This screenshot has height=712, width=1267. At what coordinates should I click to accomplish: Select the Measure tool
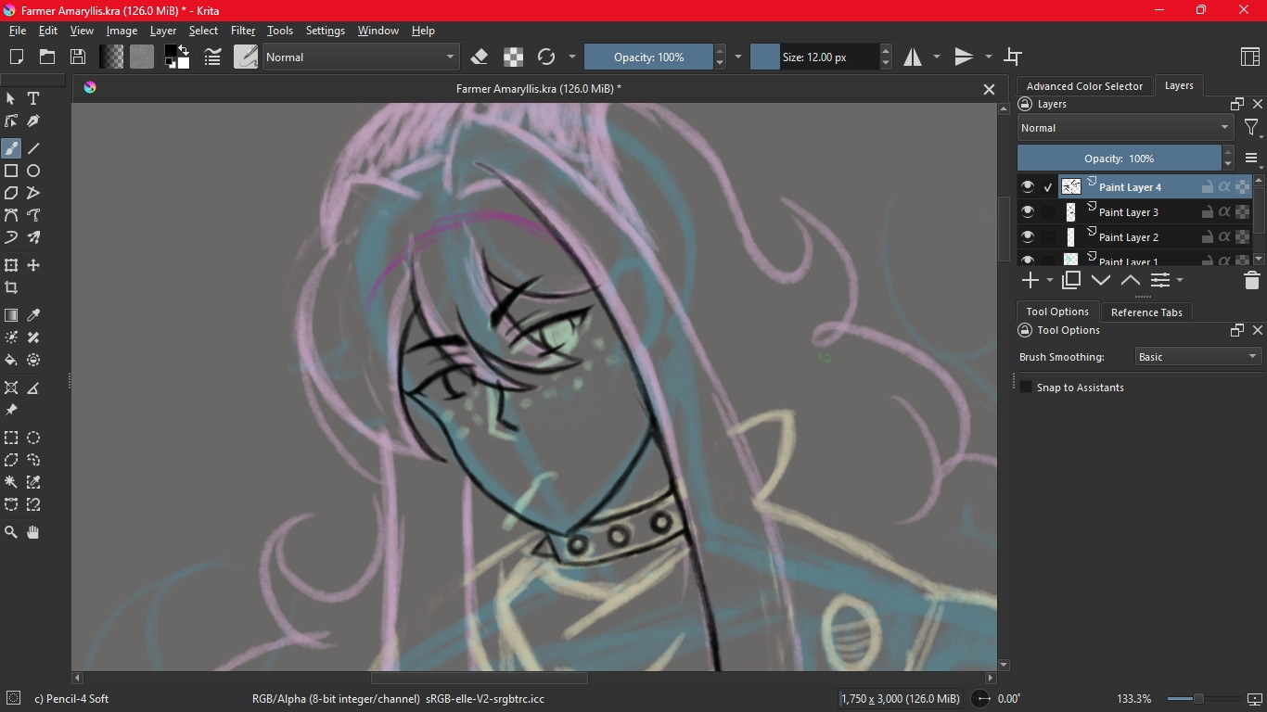tap(33, 388)
